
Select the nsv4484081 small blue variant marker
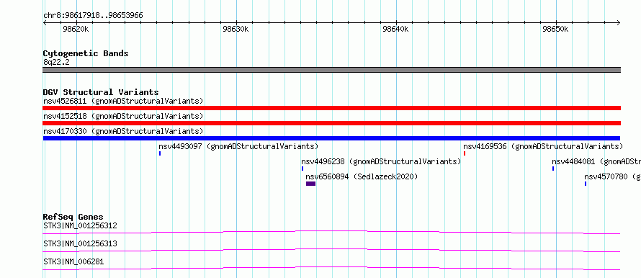point(553,169)
